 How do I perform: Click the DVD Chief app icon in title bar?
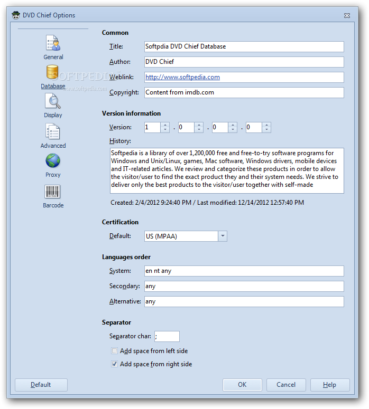click(x=16, y=15)
